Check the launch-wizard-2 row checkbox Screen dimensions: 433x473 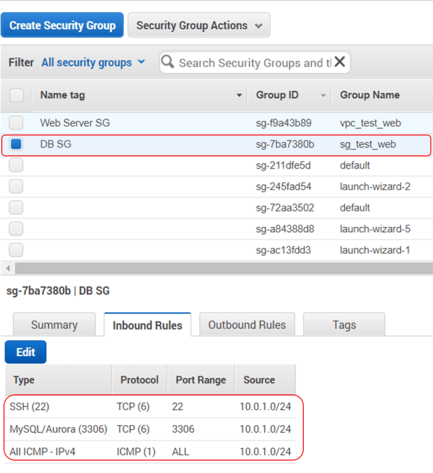coord(16,187)
